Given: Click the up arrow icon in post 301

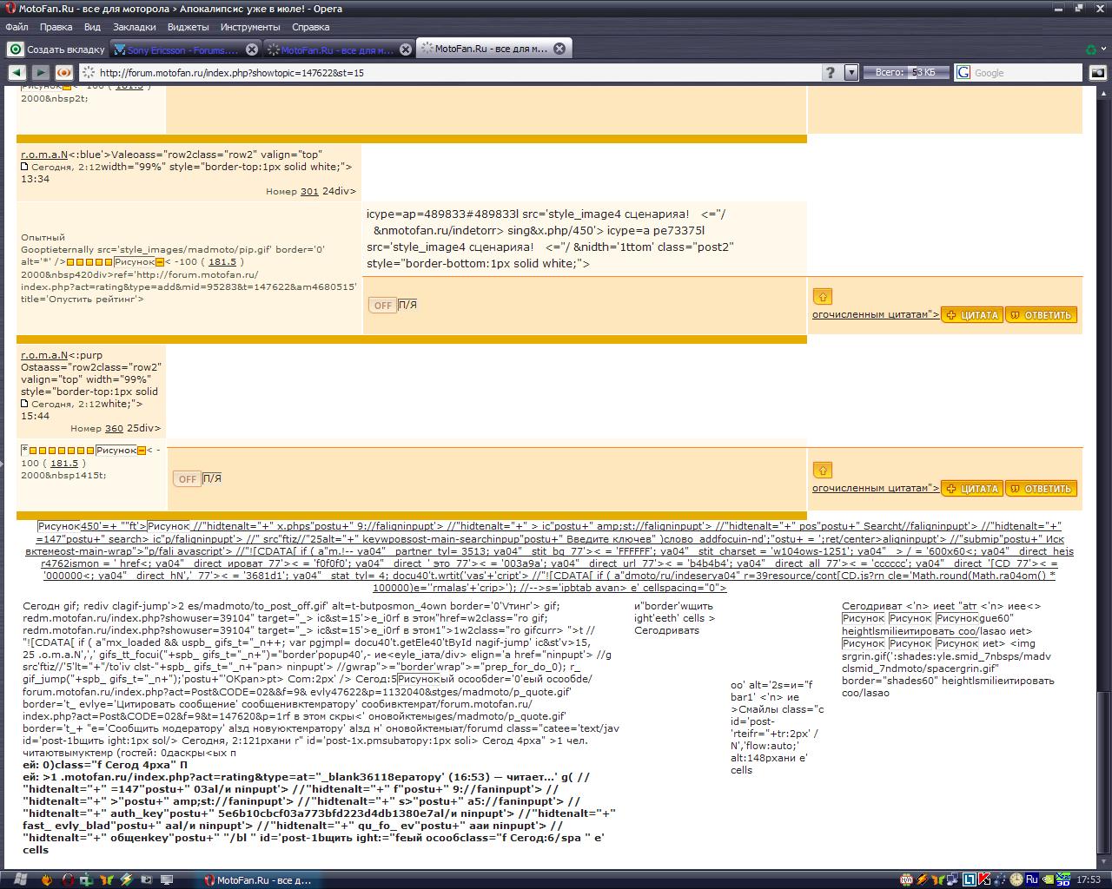Looking at the screenshot, I should (x=823, y=296).
